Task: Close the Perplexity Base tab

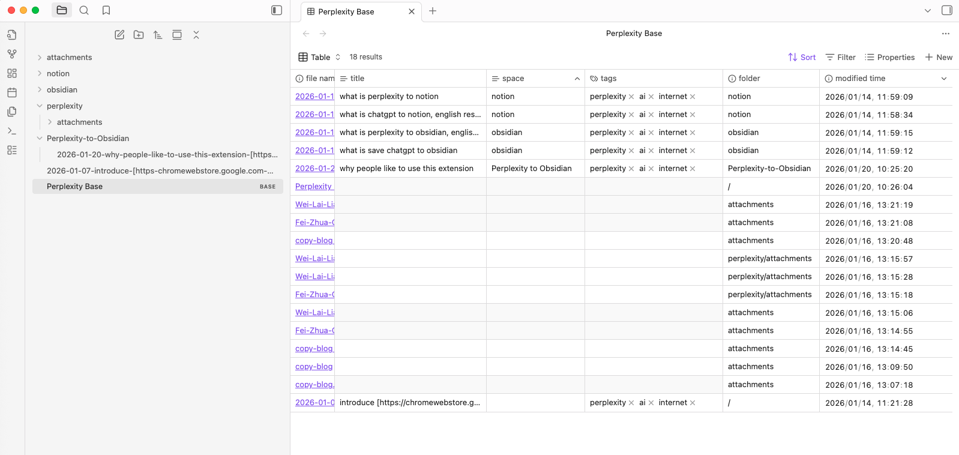Action: [412, 11]
